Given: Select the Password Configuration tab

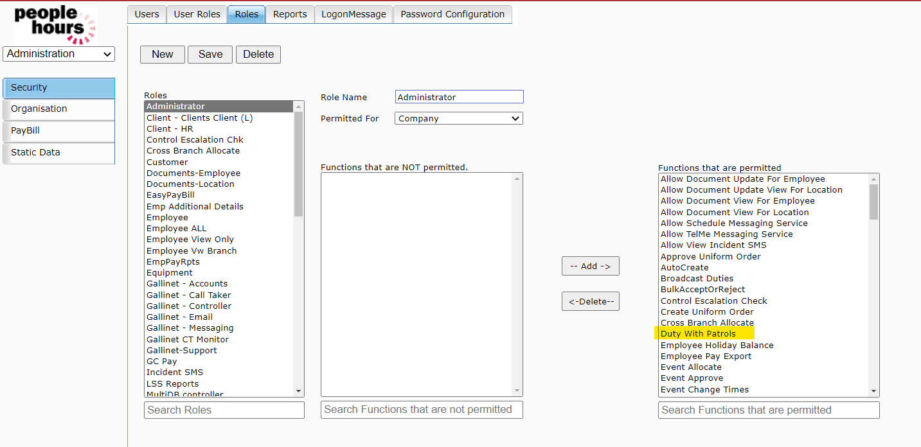Looking at the screenshot, I should pyautogui.click(x=452, y=14).
